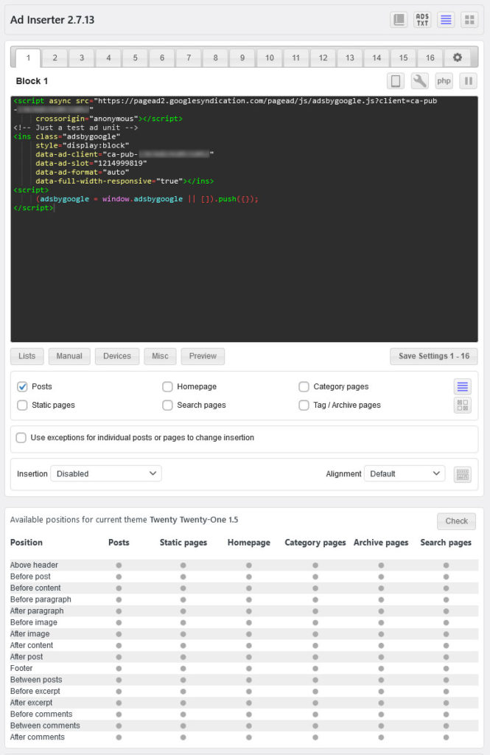
Task: Select After post dot in Homepage column
Action: coord(249,657)
